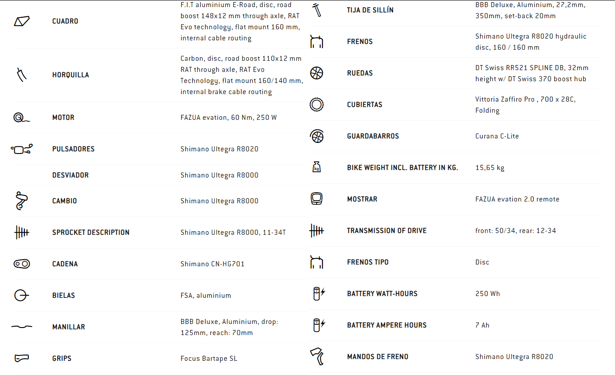Click the fork icon beside HORQUILLA
The image size is (615, 375).
[x=22, y=75]
